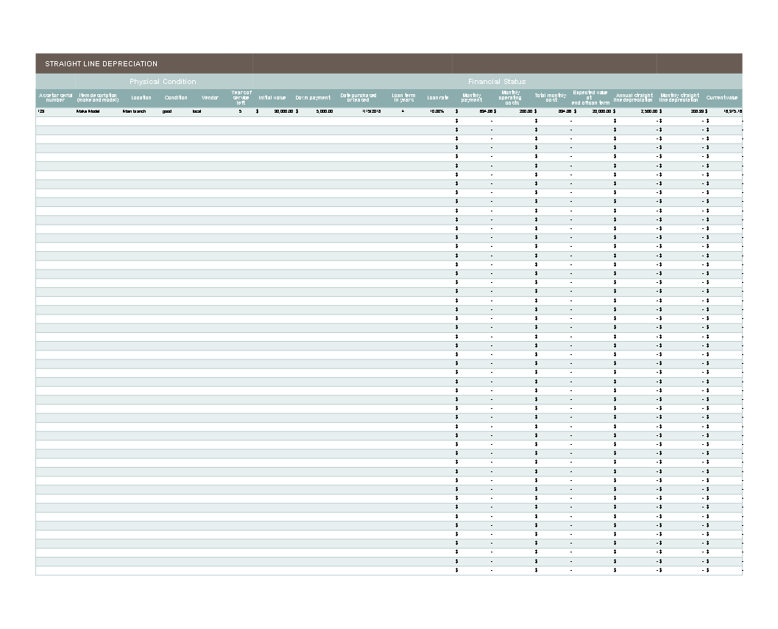The image size is (778, 629).
Task: Select the 2,500.00 annual depreciation cell
Action: click(637, 111)
